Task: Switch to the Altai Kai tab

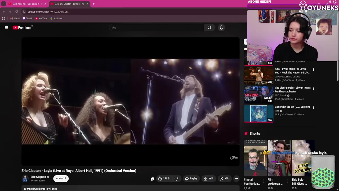Action: 27,4
